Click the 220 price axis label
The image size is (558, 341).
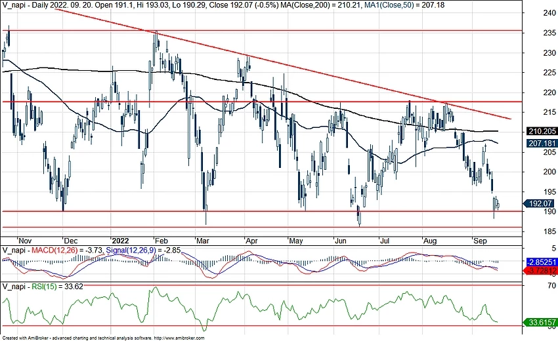tap(549, 92)
